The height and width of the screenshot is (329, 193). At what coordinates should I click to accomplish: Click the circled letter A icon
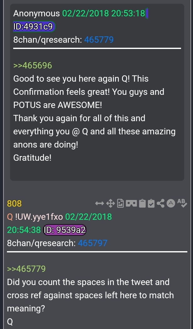(171, 203)
